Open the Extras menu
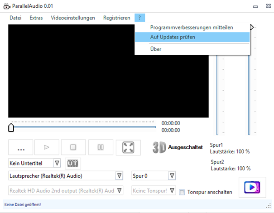 [36, 18]
